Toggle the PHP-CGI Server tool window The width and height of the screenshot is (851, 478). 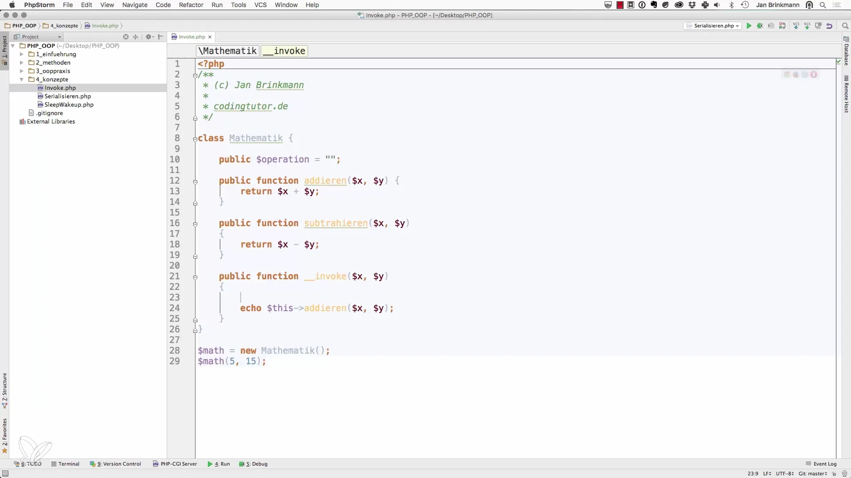coord(175,464)
